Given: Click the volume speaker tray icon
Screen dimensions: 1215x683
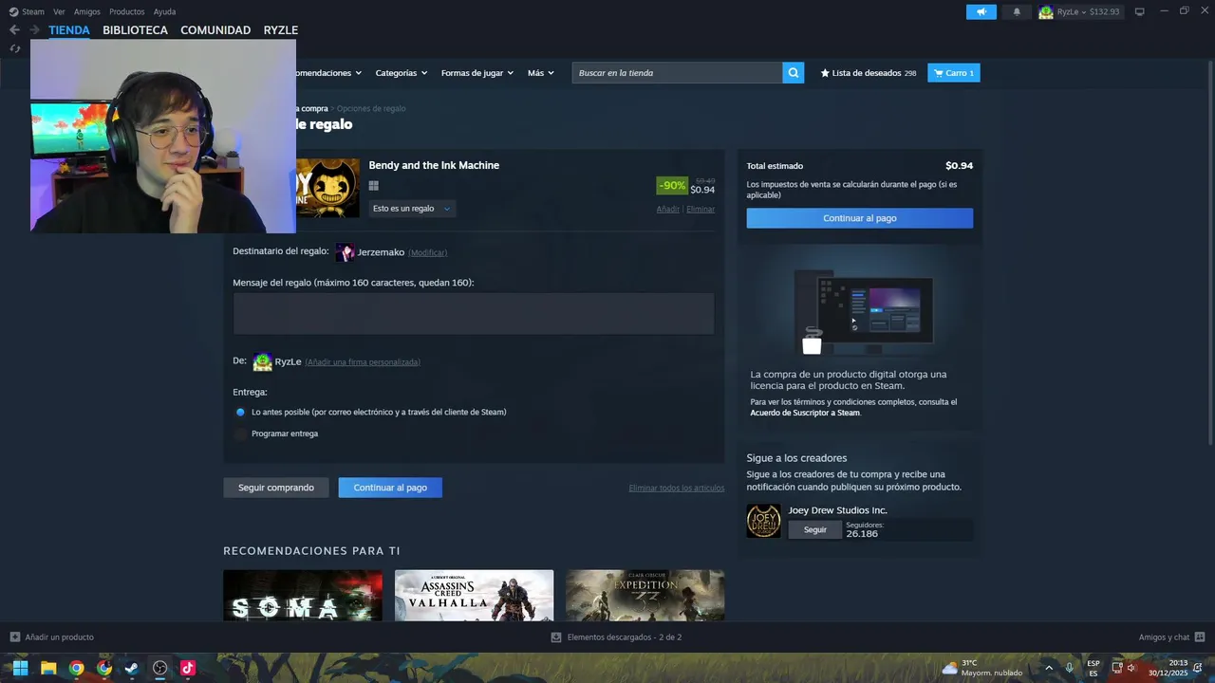Looking at the screenshot, I should pyautogui.click(x=1131, y=668).
